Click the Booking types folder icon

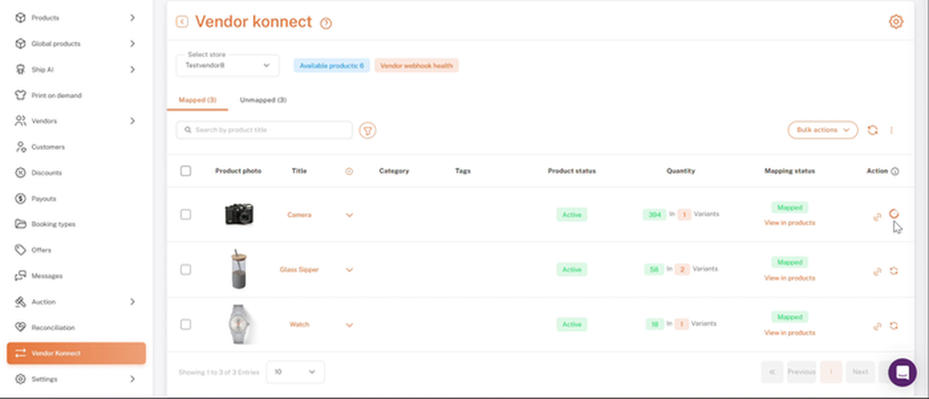20,225
